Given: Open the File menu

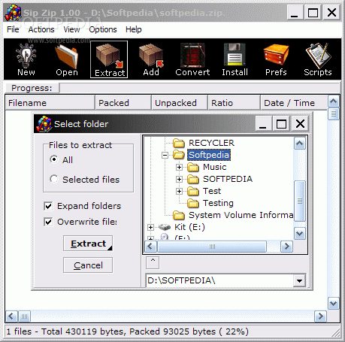Looking at the screenshot, I should point(13,29).
